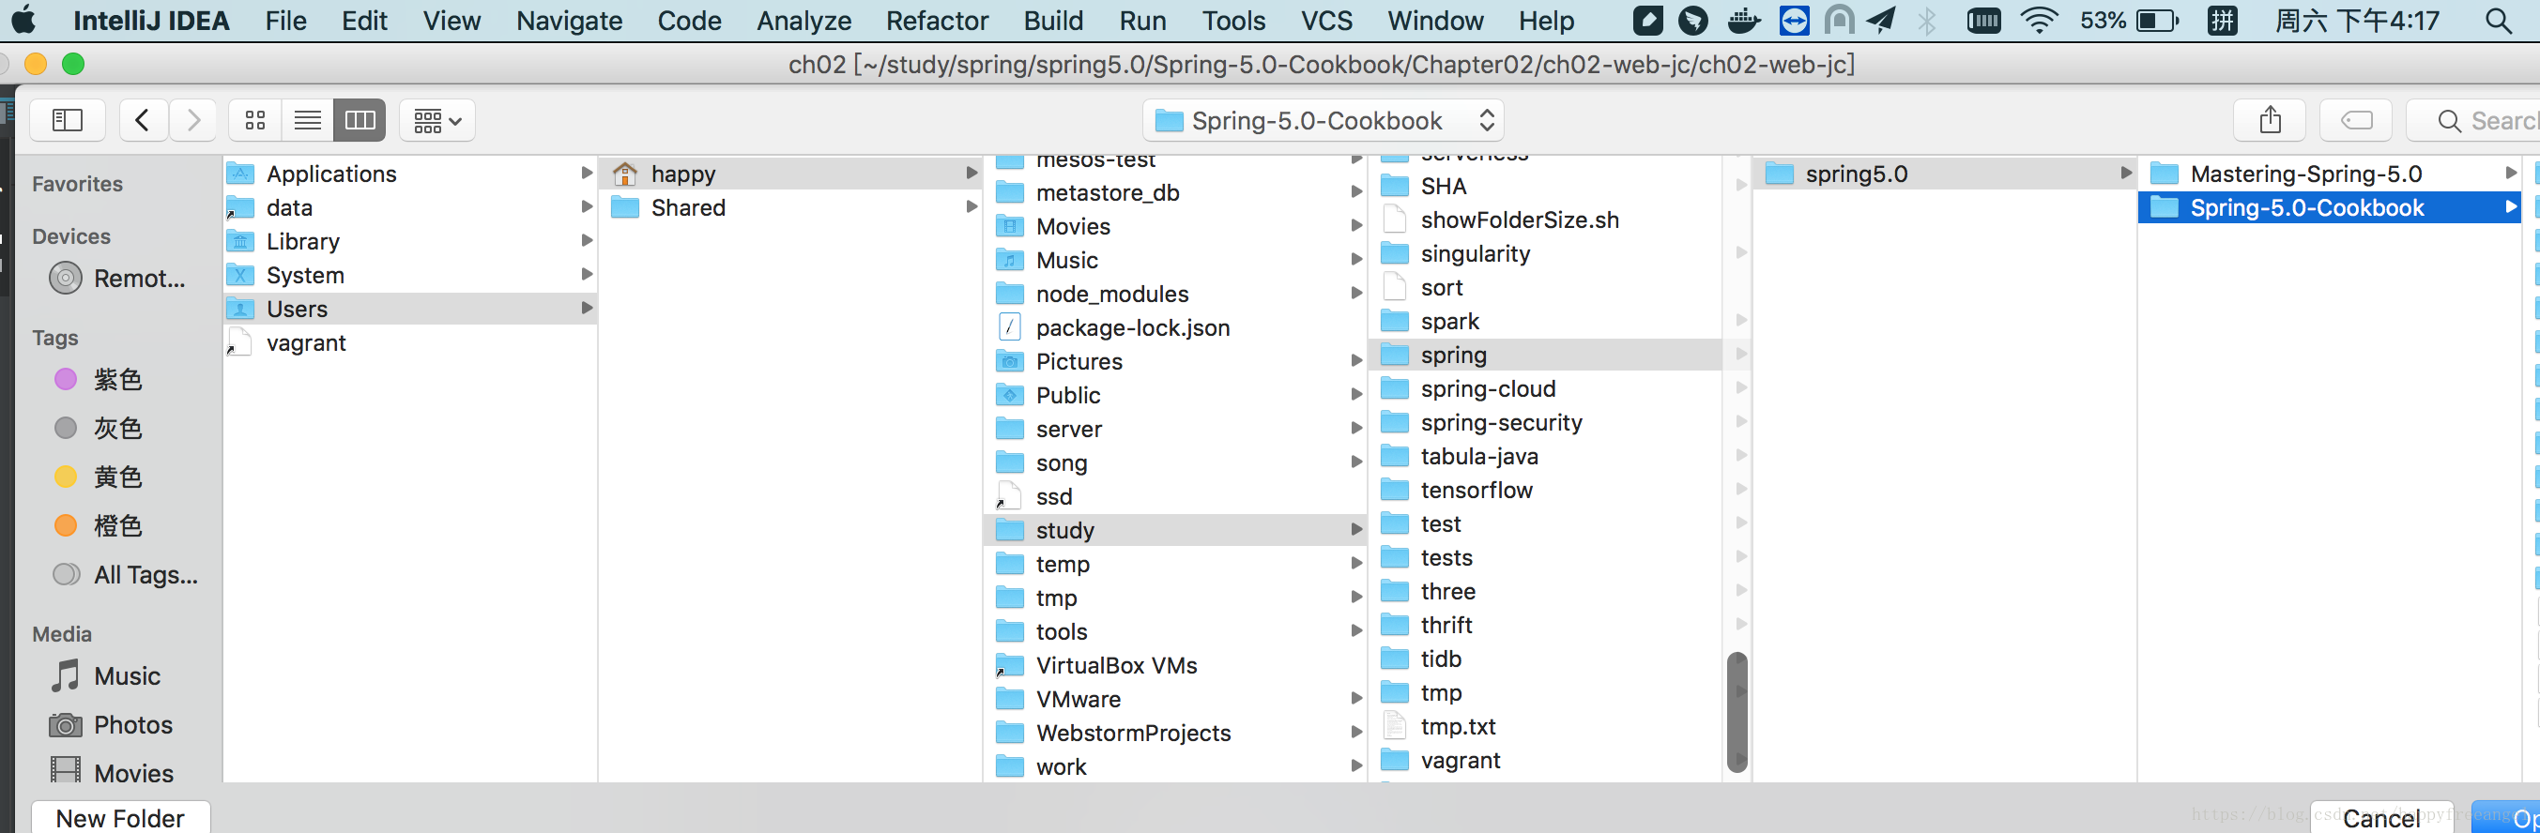Viewport: 2540px width, 833px height.
Task: Click the Bluetooth menu bar icon
Action: (1927, 21)
